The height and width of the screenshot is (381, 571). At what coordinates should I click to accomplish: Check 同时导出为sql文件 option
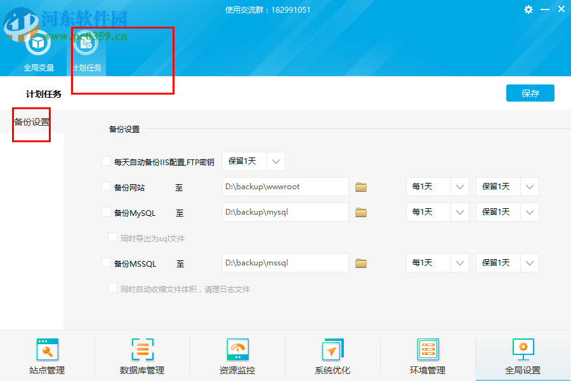click(x=112, y=237)
